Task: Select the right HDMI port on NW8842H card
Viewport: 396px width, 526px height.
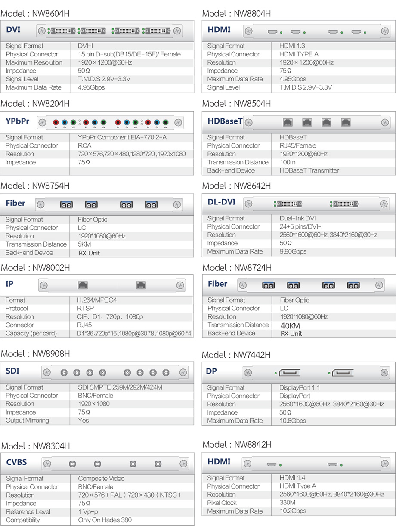Action: 332,464
